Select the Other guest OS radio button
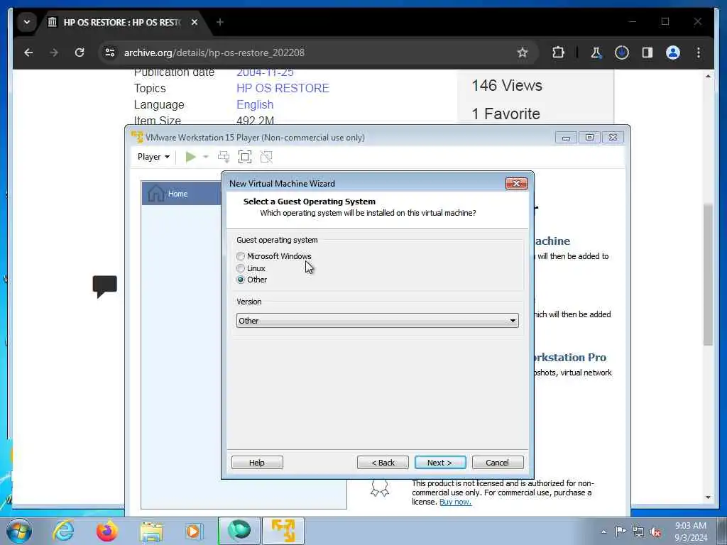This screenshot has width=727, height=545. [x=241, y=280]
